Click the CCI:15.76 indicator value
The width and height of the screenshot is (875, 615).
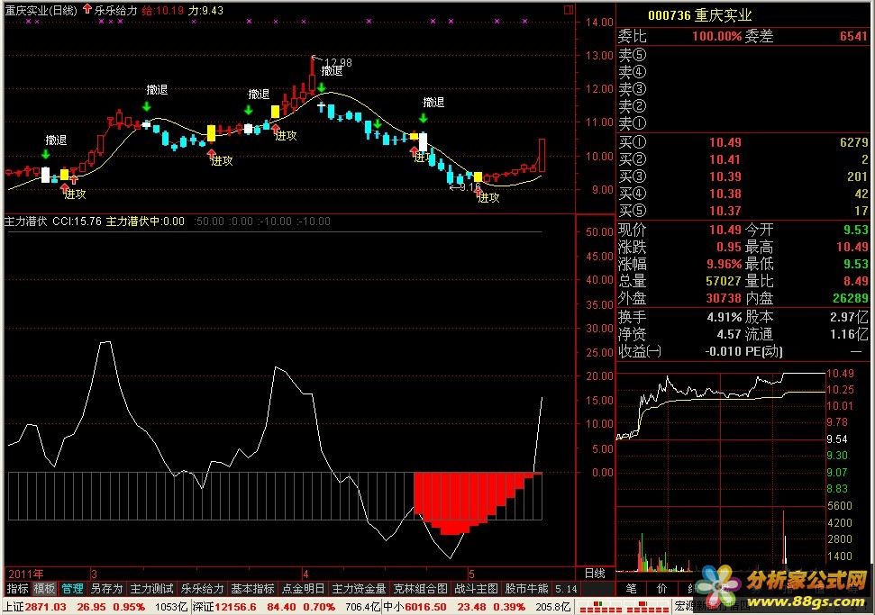(x=77, y=222)
